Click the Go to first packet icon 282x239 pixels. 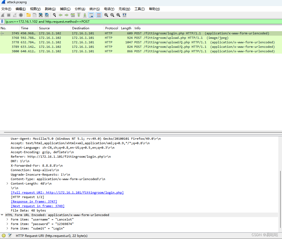tap(79, 15)
